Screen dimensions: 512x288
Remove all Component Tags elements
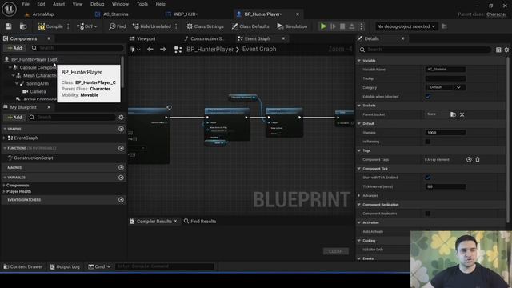[x=478, y=160]
